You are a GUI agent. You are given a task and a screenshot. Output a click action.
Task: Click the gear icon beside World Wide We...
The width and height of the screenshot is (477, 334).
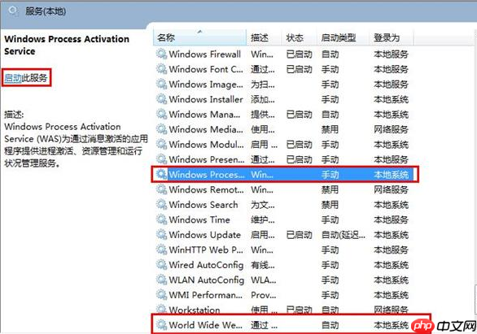click(x=161, y=325)
